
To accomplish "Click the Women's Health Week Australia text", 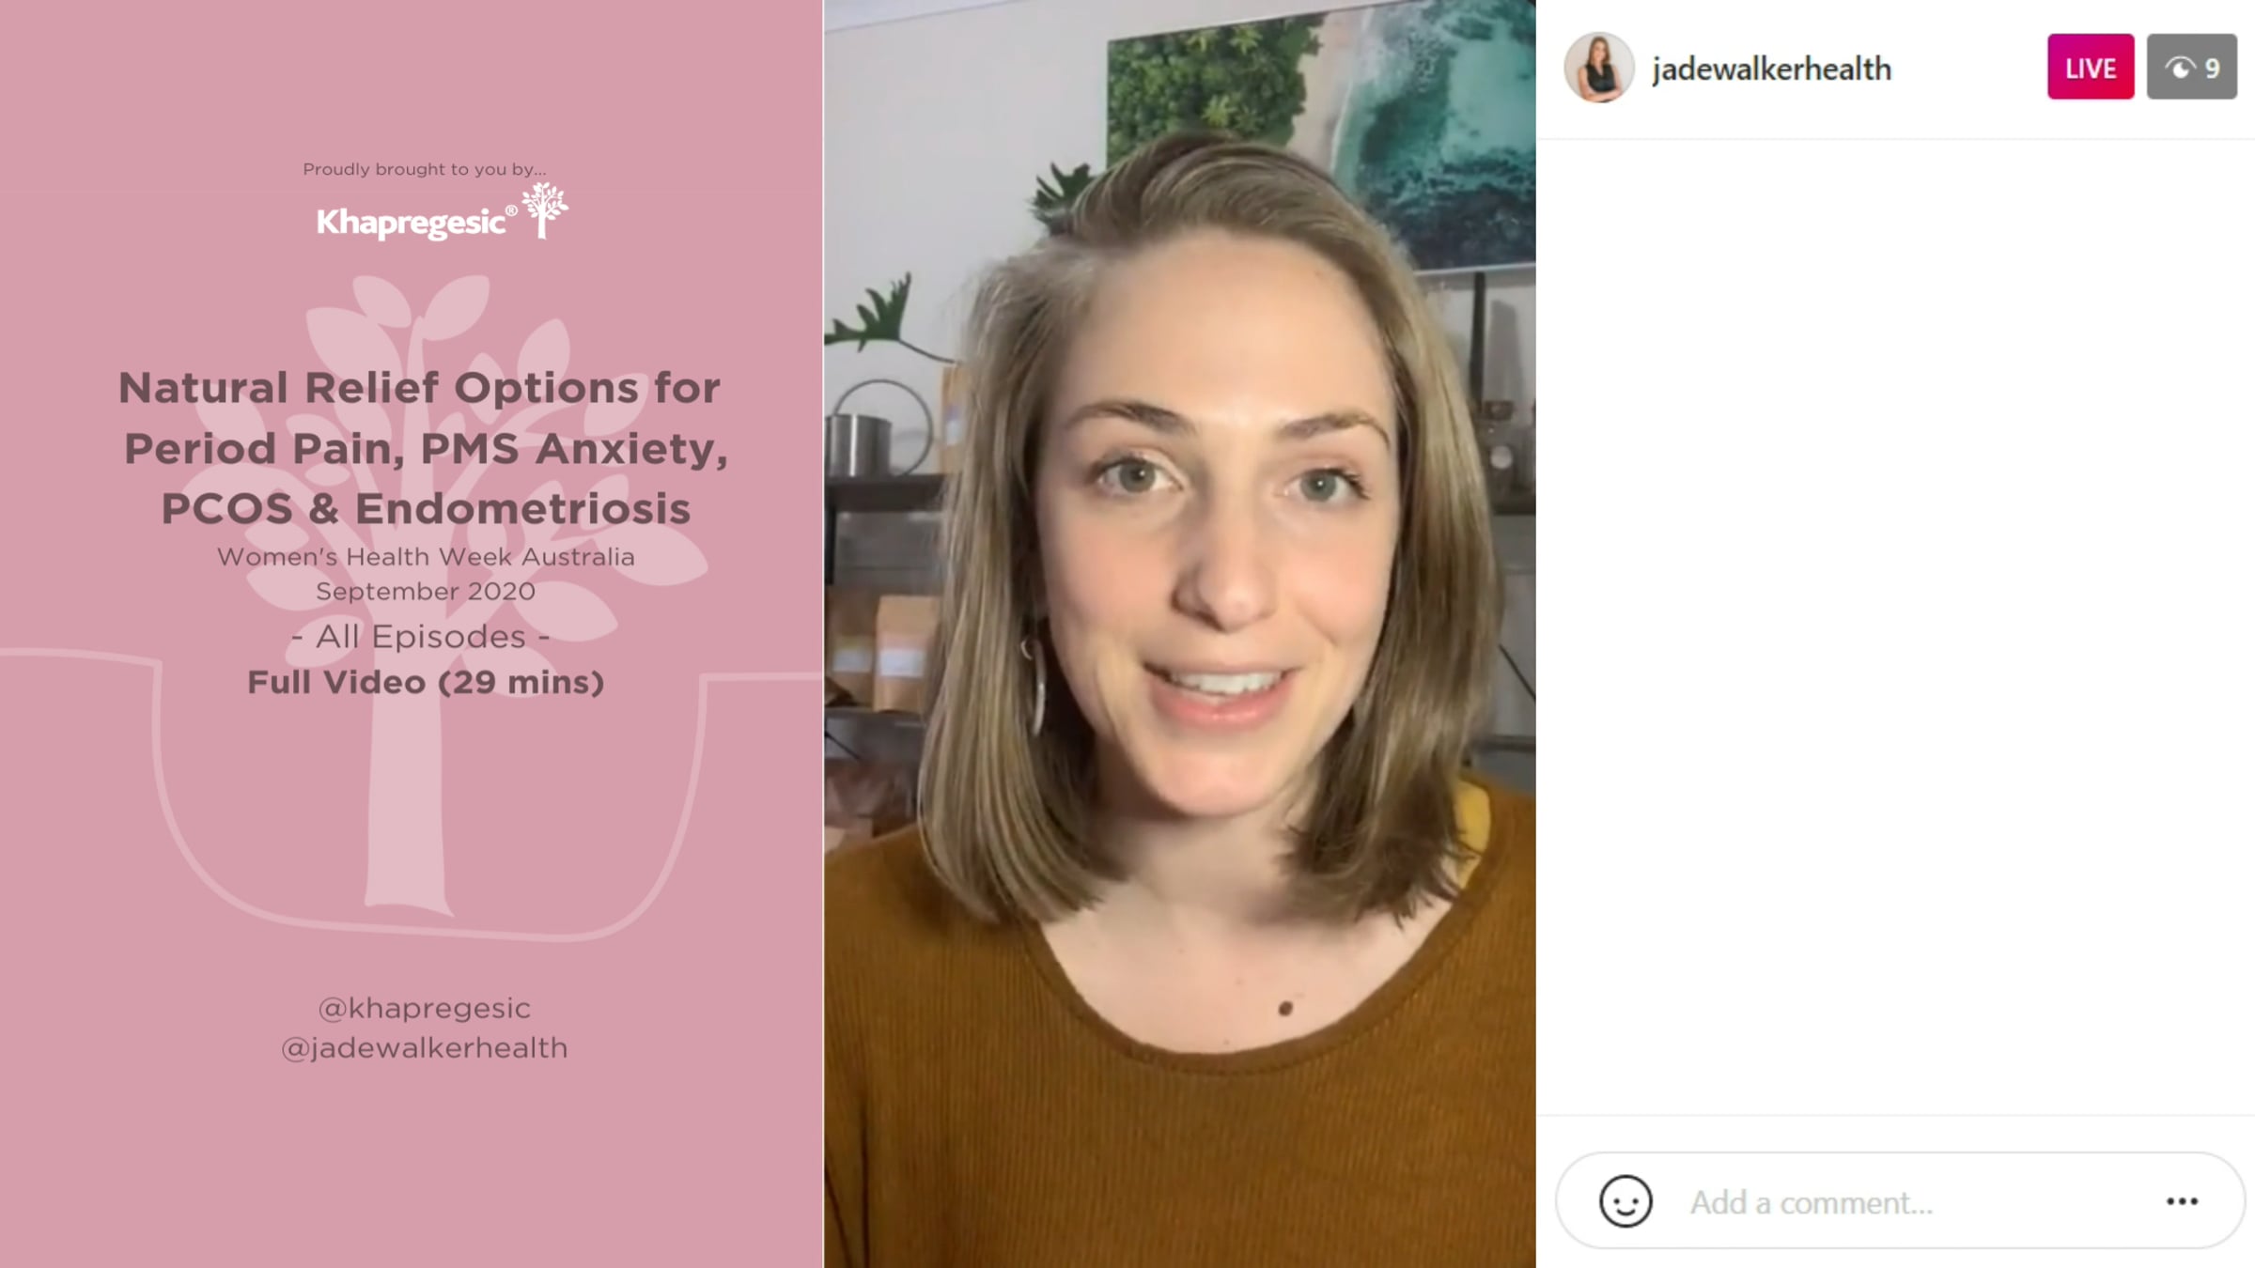I will [426, 557].
